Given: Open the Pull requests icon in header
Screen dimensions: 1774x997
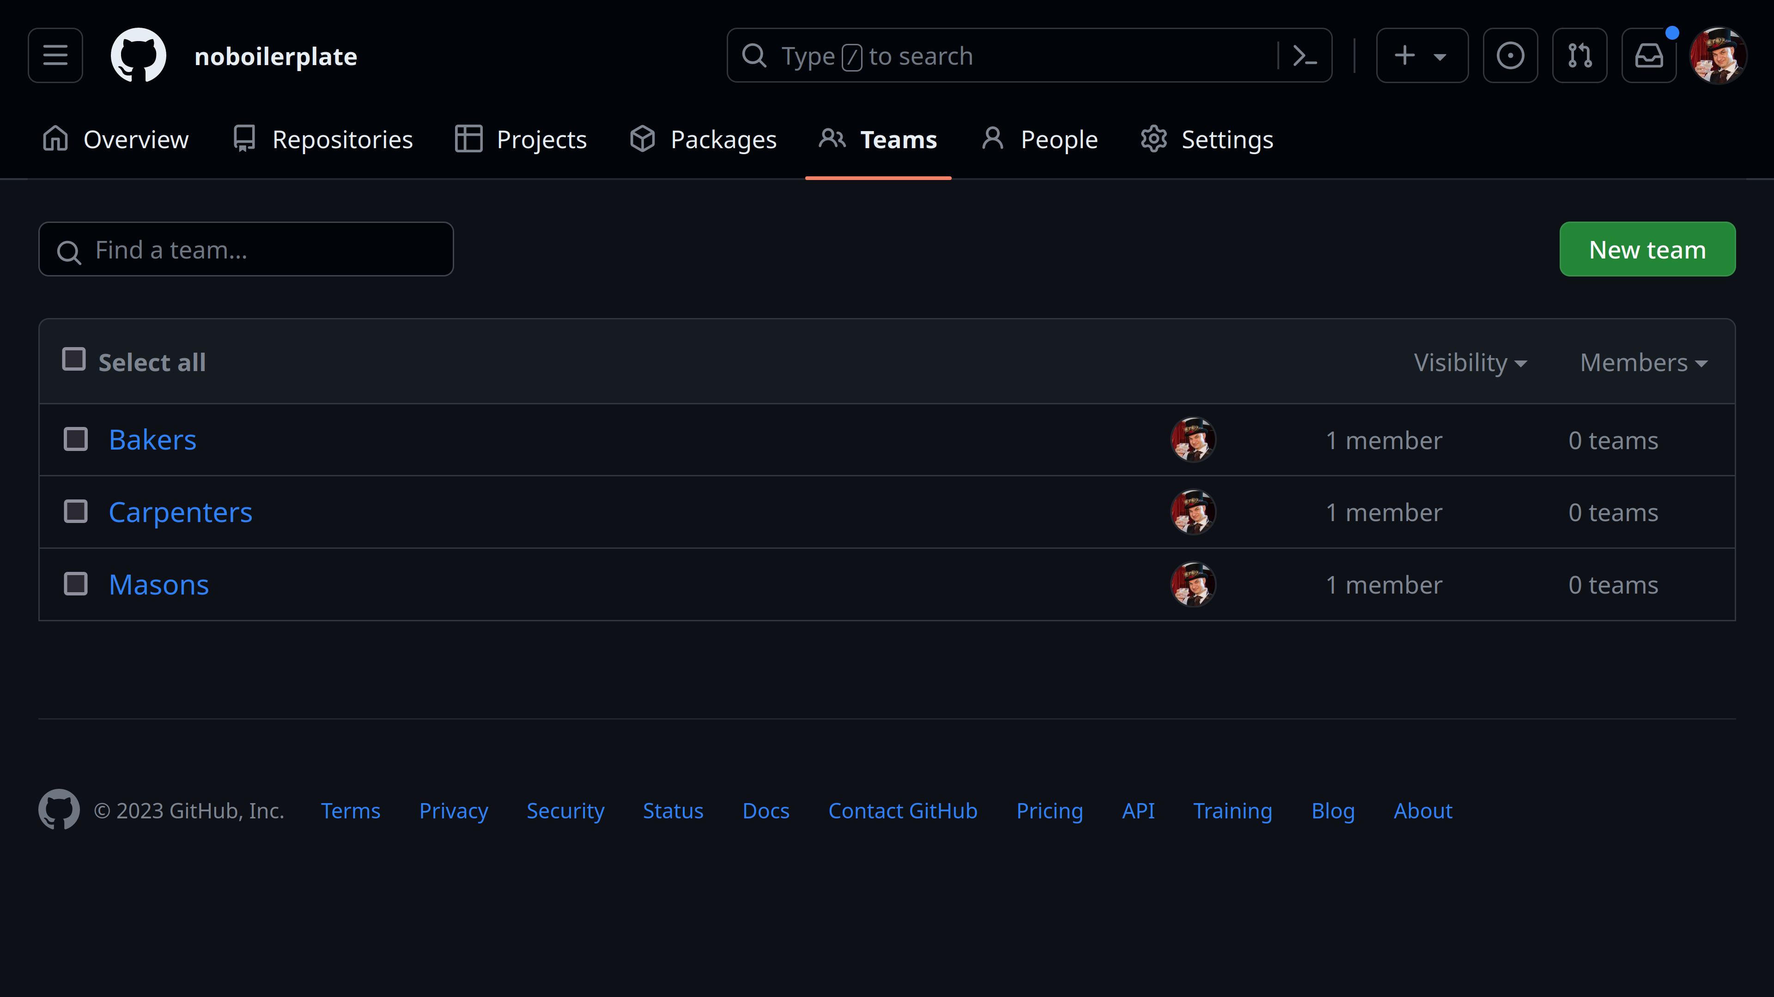Looking at the screenshot, I should click(1580, 55).
